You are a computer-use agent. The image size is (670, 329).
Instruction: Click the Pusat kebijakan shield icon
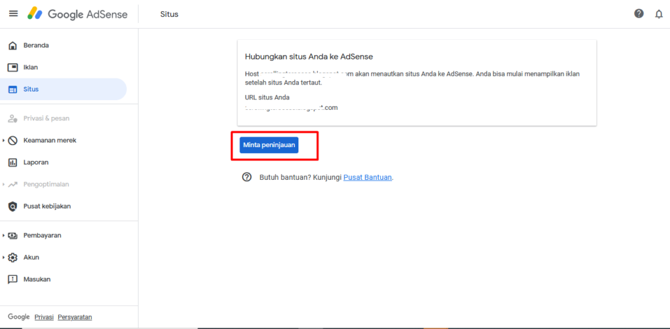[x=13, y=207]
